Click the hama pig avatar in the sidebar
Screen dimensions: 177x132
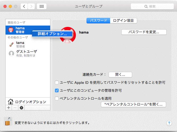click(11, 30)
